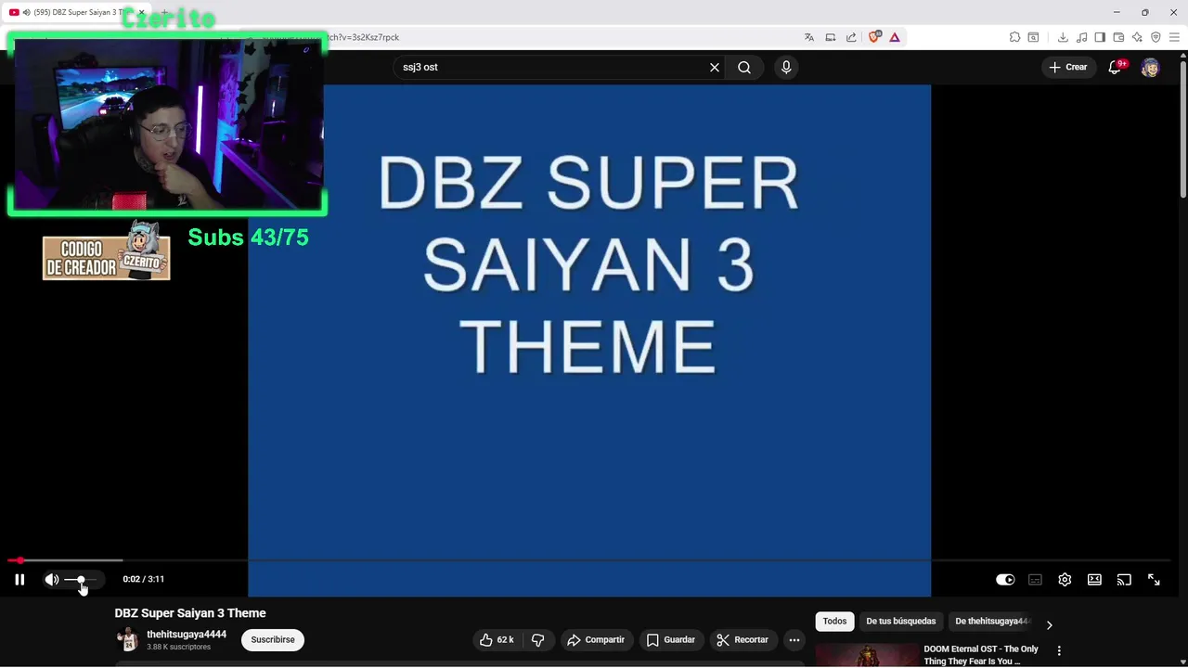
Task: Switch to theater mode
Action: pyautogui.click(x=1094, y=580)
